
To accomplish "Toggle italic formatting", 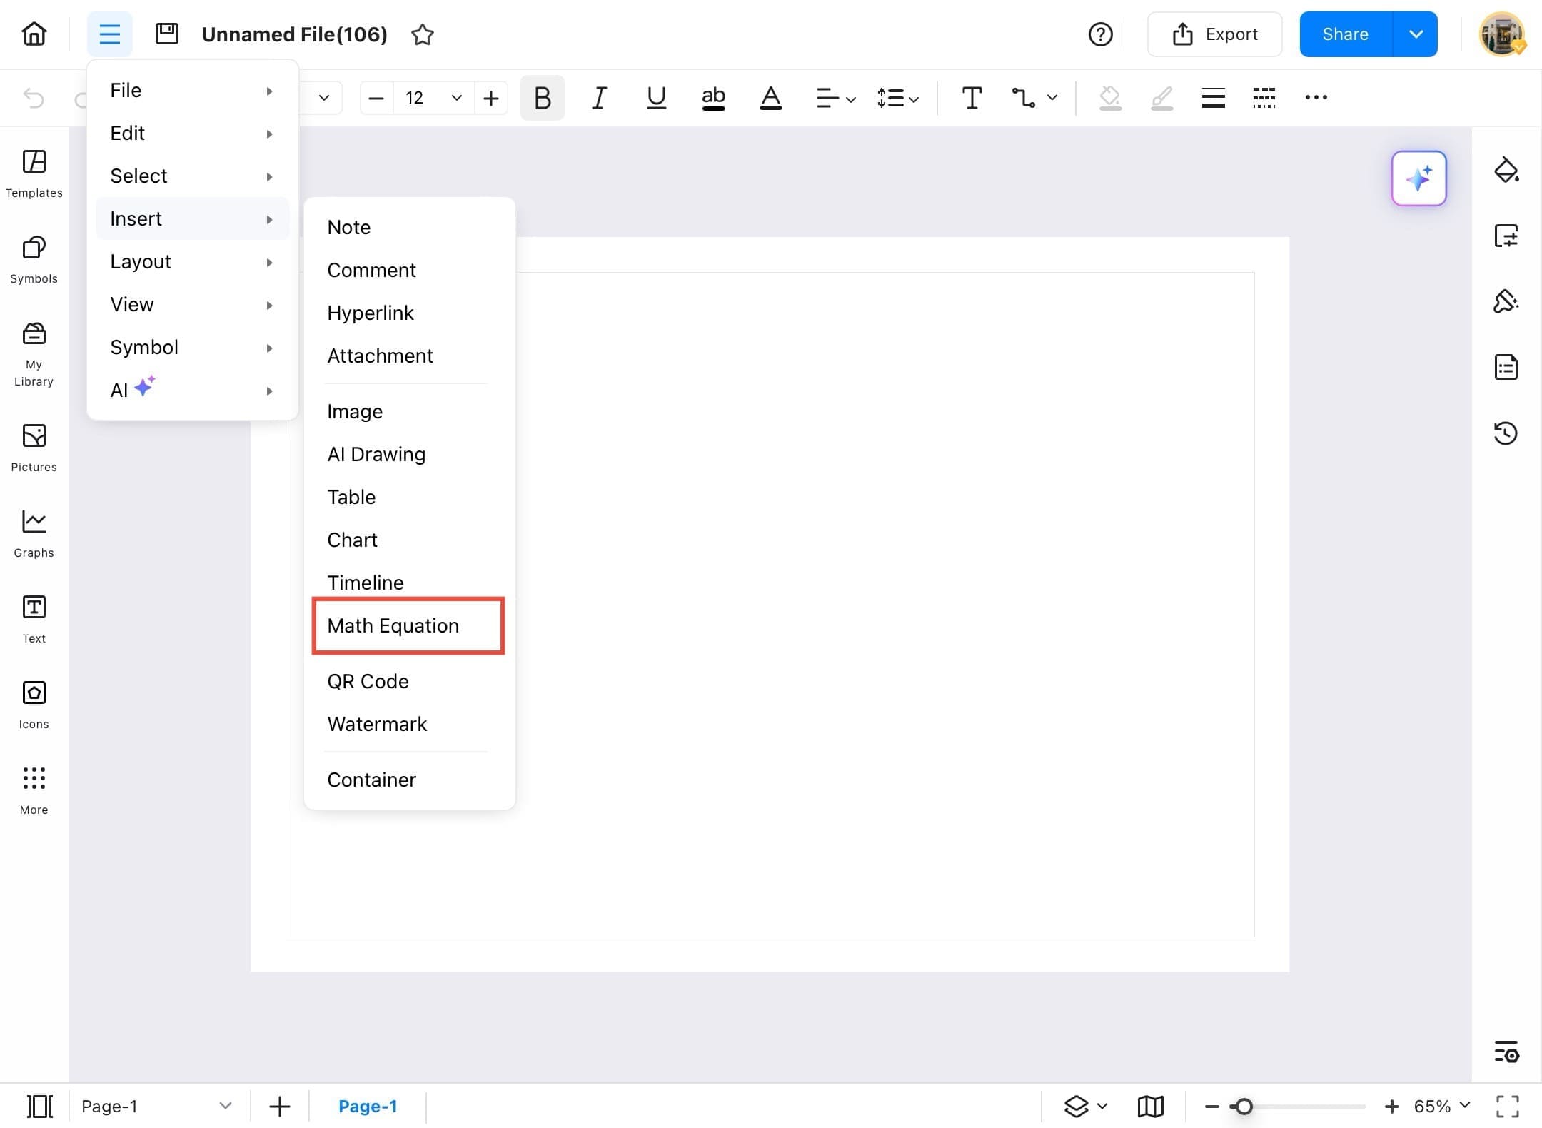I will (x=599, y=97).
